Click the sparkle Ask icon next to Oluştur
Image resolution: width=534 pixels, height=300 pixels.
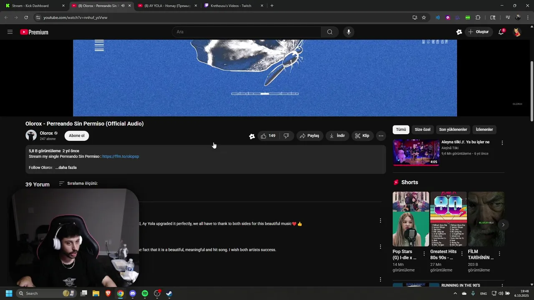[x=459, y=32]
